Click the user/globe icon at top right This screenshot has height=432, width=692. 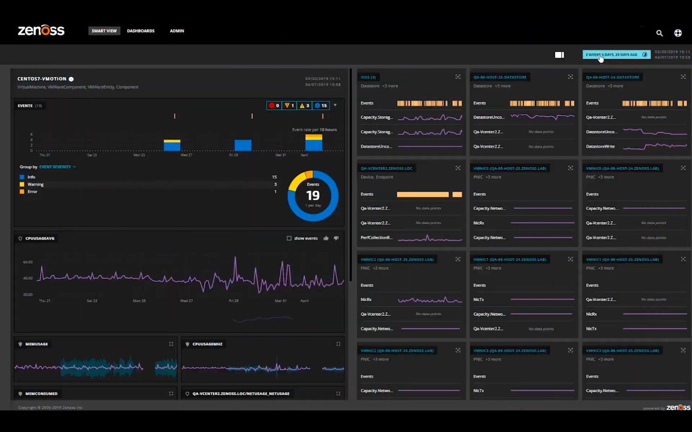pyautogui.click(x=678, y=33)
